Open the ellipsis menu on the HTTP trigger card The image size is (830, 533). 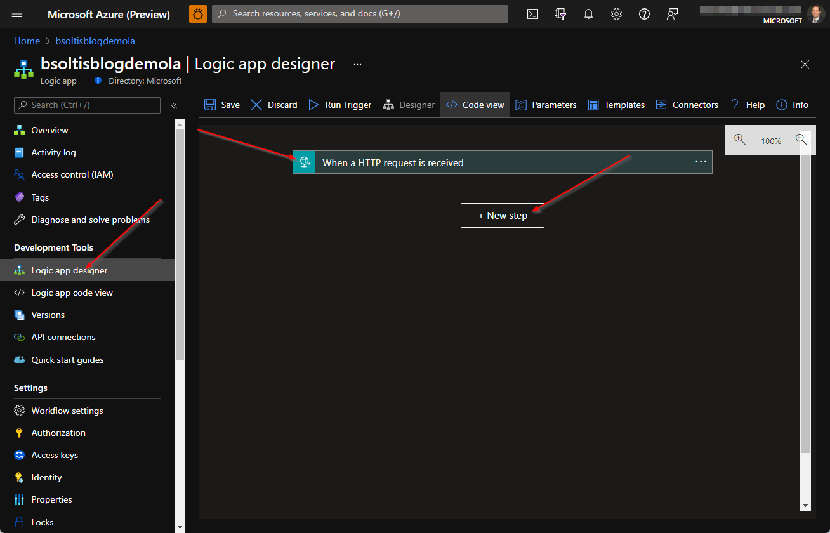(x=701, y=162)
